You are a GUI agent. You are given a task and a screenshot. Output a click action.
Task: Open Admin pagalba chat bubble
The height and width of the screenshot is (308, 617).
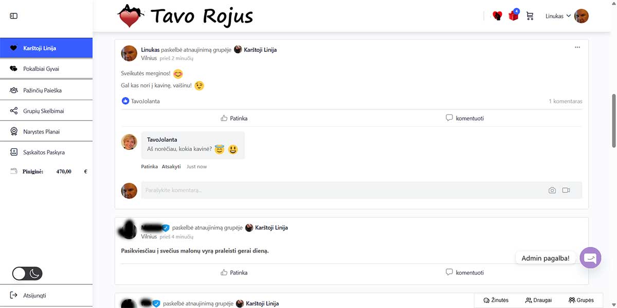[x=590, y=258]
